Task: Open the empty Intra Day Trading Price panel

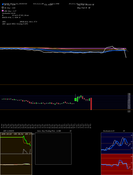Action: coord(53,148)
